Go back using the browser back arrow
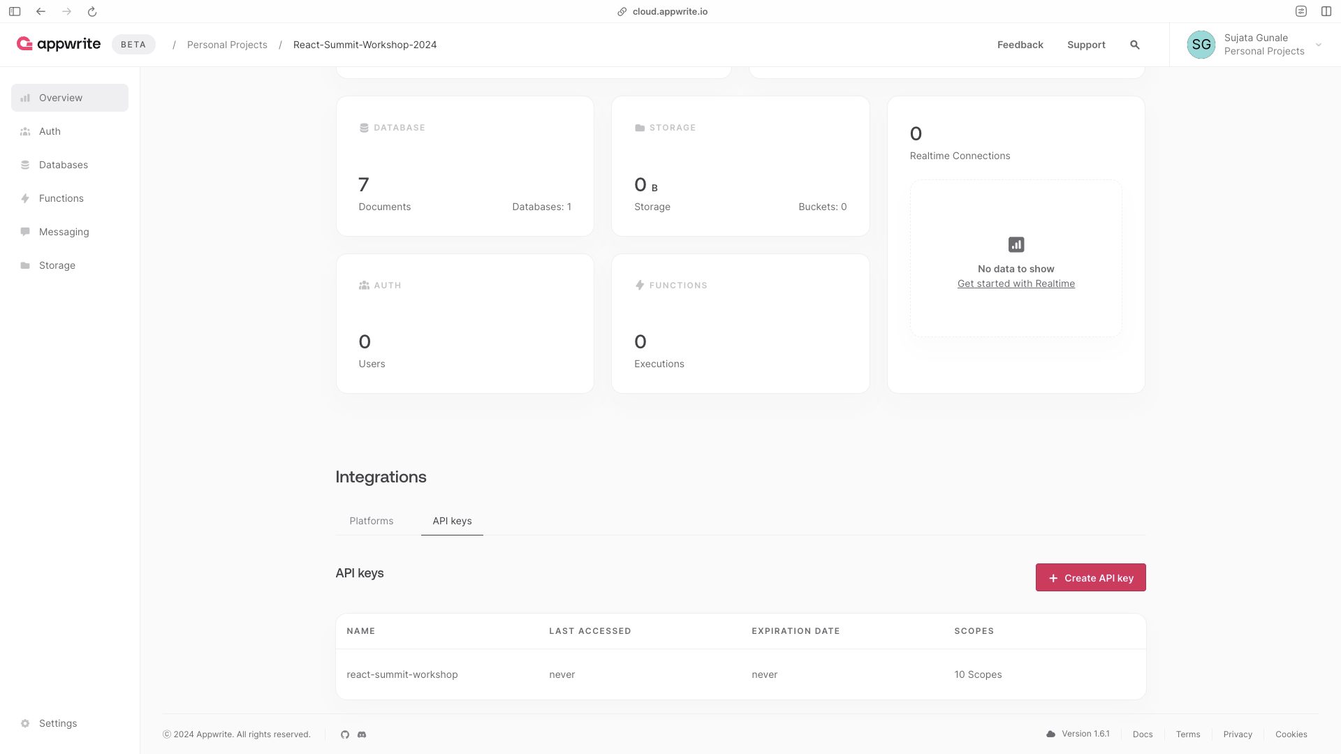1341x754 pixels. click(41, 11)
